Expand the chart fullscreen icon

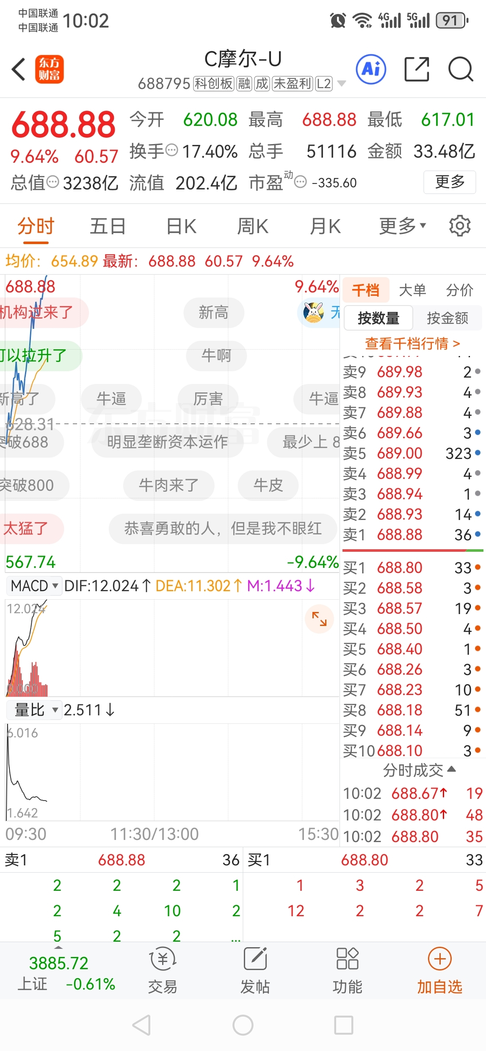[x=319, y=619]
